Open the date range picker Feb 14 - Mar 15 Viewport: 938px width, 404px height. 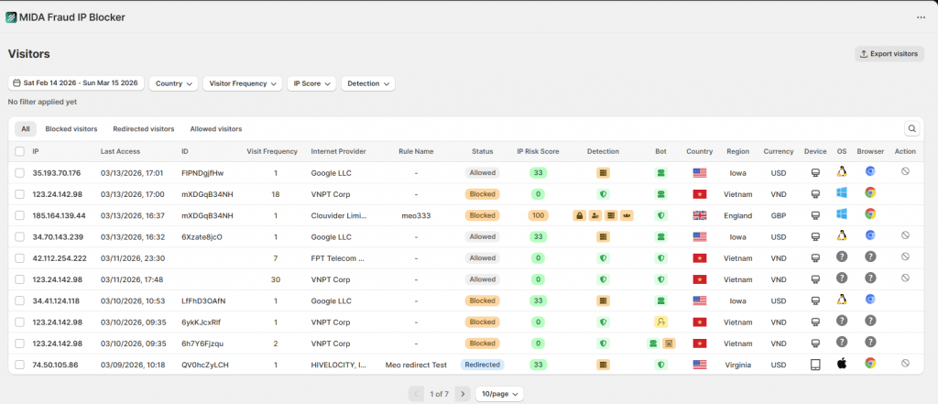point(76,83)
